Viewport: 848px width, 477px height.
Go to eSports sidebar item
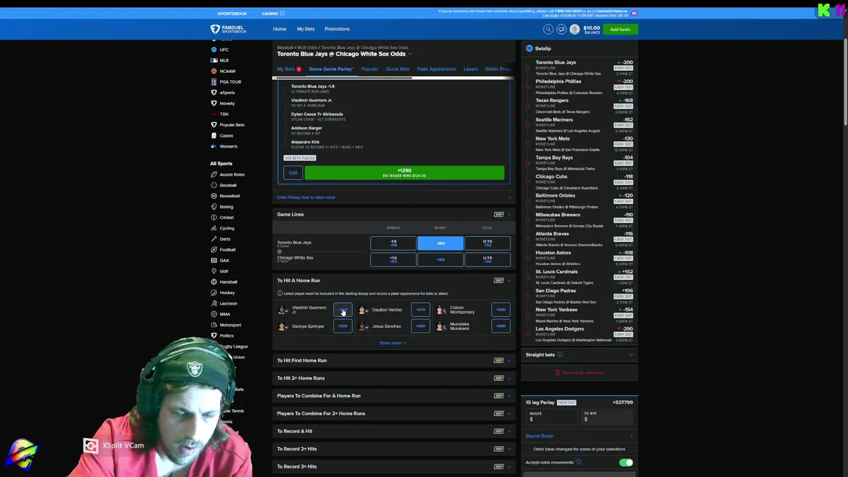coord(227,93)
